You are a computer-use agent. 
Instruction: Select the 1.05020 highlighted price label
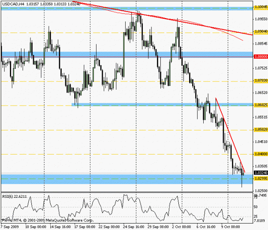261,130
